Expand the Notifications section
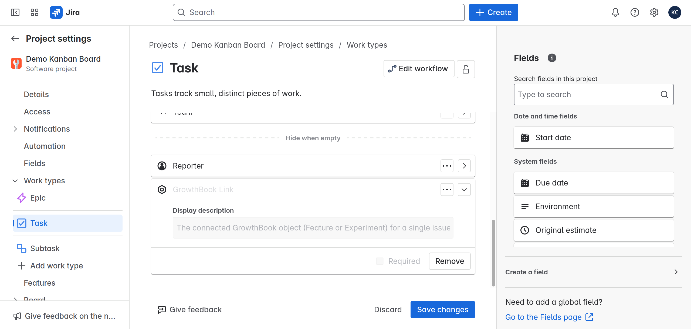Viewport: 691px width, 329px height. [15, 129]
